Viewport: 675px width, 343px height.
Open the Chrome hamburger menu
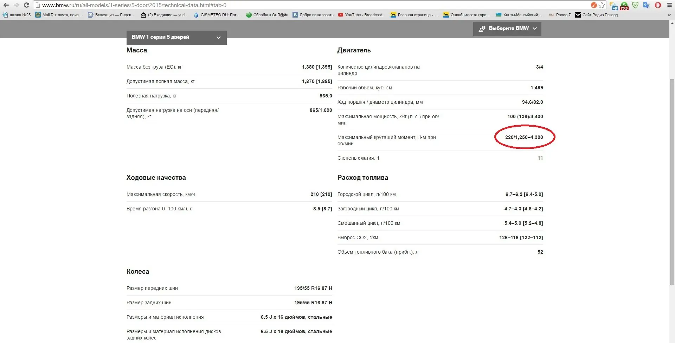pyautogui.click(x=669, y=5)
